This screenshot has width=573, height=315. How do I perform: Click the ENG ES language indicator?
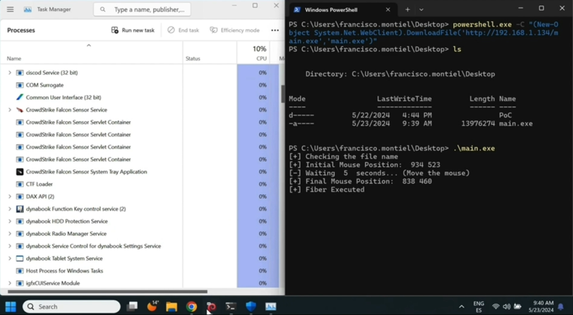[479, 307]
